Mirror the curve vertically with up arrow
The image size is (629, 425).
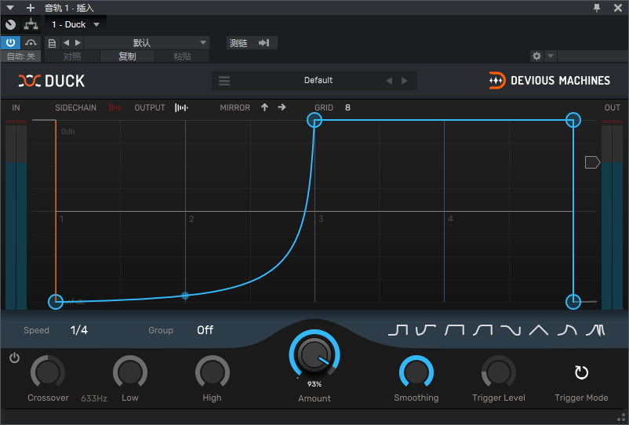click(x=264, y=107)
